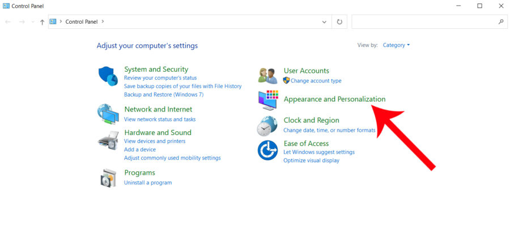
Task: Open the Appearance and Personalization monitor icon
Action: 269,99
